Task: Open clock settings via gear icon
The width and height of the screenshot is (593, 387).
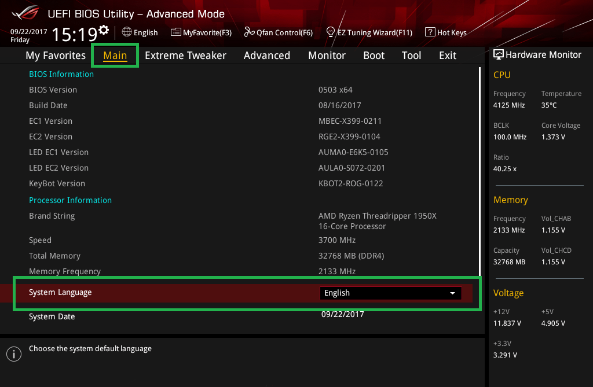Action: [103, 30]
